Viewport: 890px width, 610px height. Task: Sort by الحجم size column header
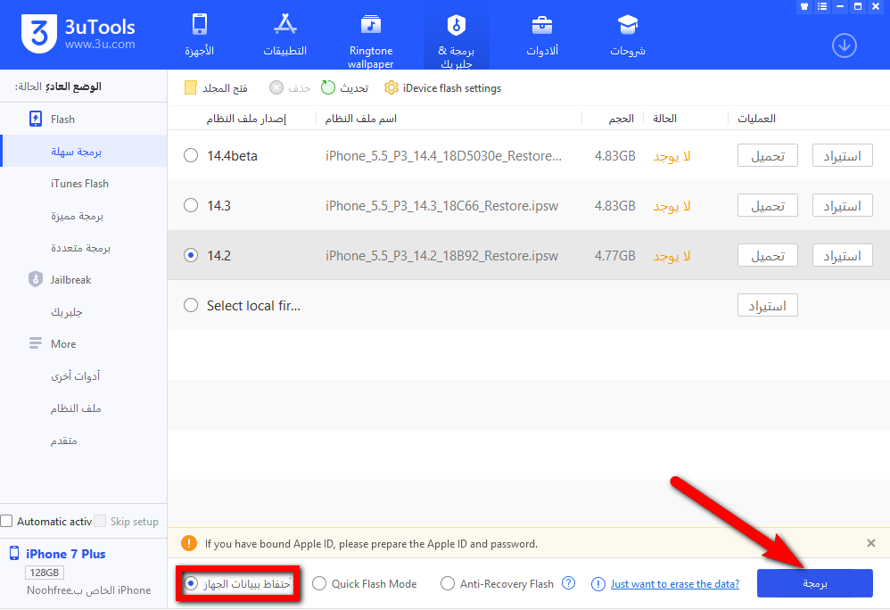pyautogui.click(x=621, y=119)
